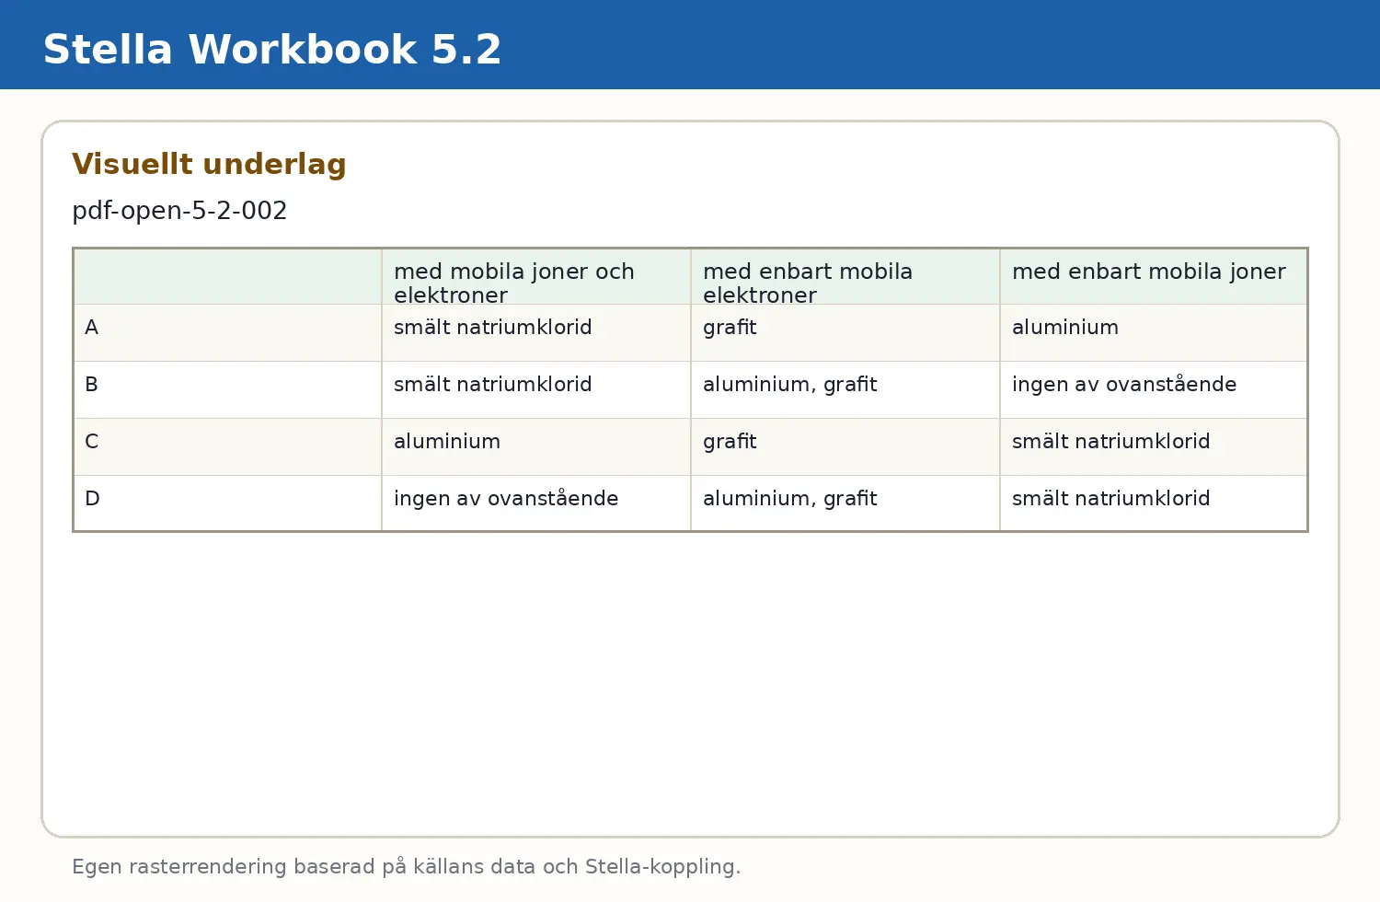This screenshot has width=1380, height=902.
Task: Click aluminium, grafit cell in row B
Action: point(845,390)
